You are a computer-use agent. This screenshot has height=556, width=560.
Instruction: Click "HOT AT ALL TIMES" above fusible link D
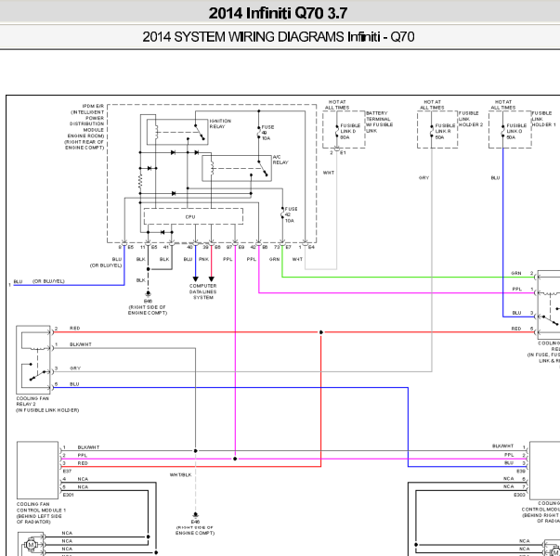(x=337, y=105)
